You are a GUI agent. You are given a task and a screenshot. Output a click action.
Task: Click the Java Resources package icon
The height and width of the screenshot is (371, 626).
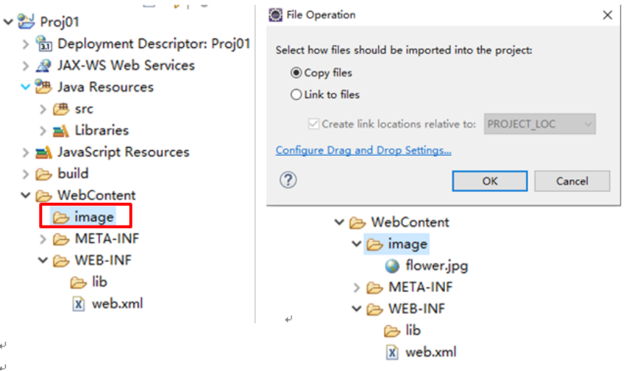43,87
